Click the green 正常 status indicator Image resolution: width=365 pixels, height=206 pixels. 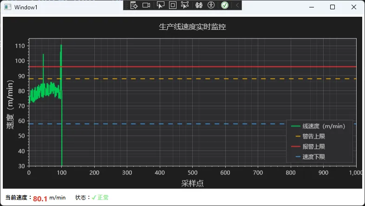click(103, 198)
